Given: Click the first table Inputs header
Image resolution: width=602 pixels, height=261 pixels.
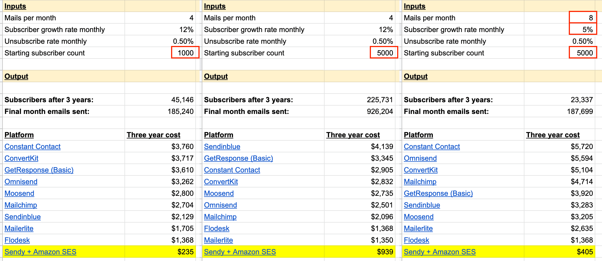Looking at the screenshot, I should coord(15,6).
